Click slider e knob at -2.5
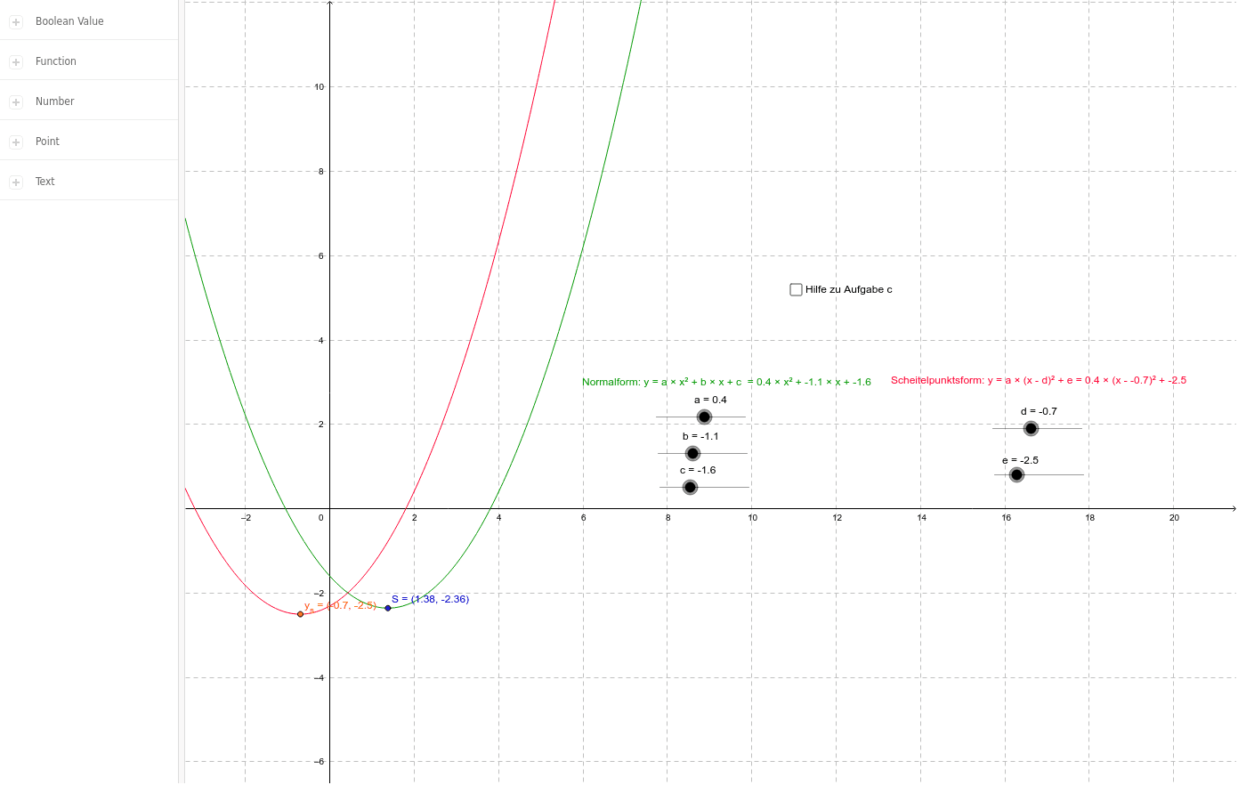Image resolution: width=1238 pixels, height=785 pixels. pyautogui.click(x=1016, y=474)
